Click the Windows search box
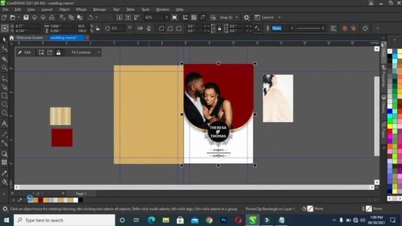 64,220
